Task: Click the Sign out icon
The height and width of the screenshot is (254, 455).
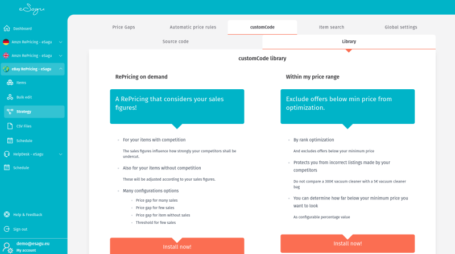Action: pos(7,229)
